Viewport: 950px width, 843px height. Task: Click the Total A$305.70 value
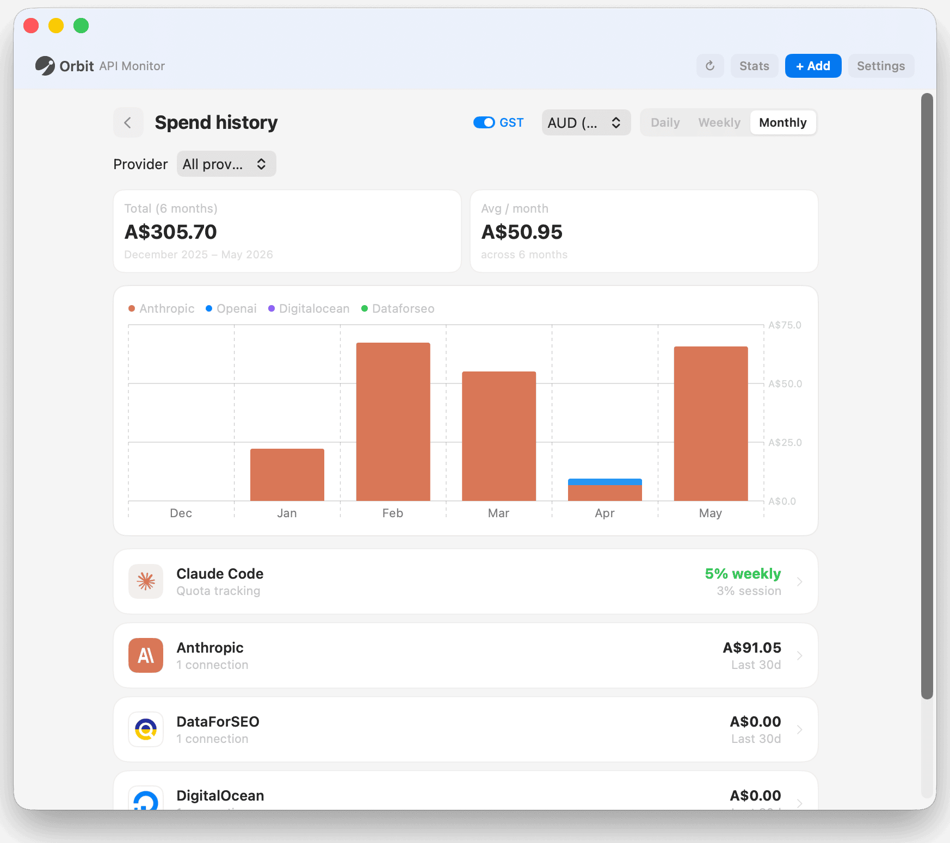(170, 232)
